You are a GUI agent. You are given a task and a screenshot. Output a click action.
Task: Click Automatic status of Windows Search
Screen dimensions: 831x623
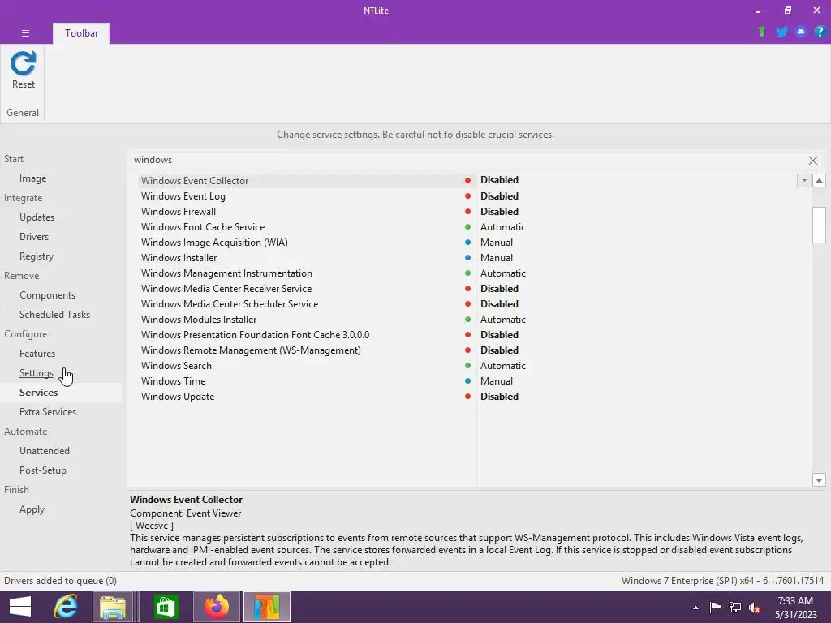pos(503,366)
